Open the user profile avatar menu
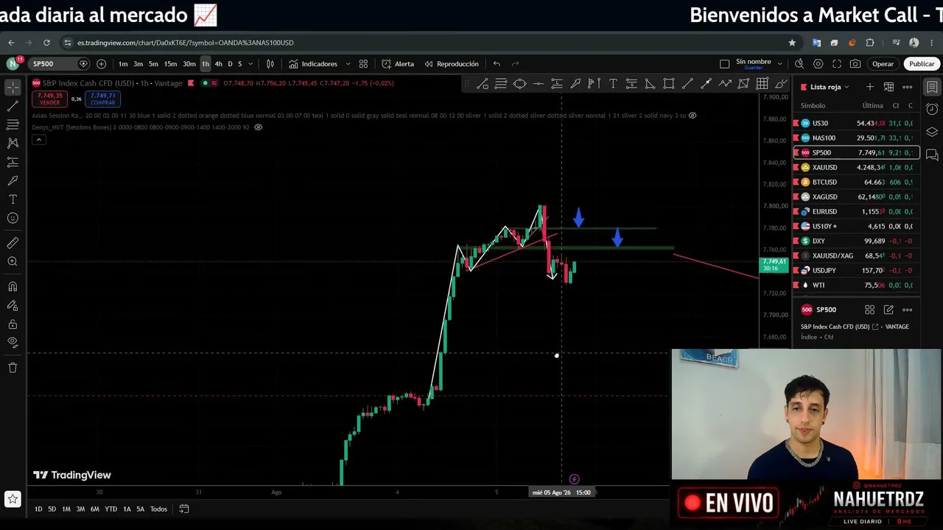943x530 pixels. point(12,64)
